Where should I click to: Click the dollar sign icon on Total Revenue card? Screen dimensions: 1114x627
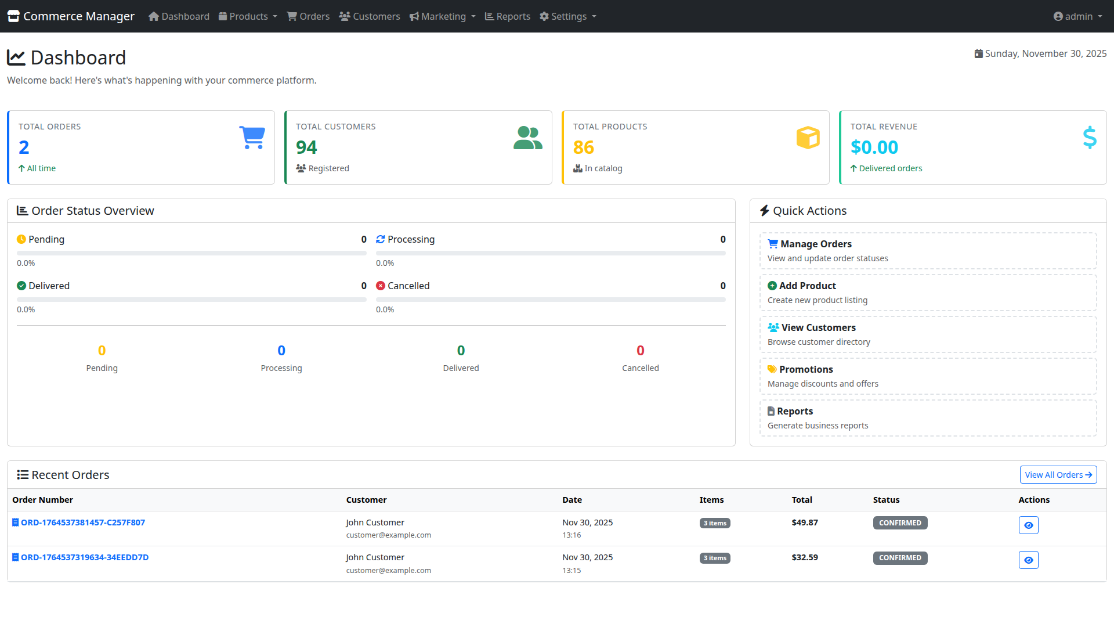[1090, 138]
